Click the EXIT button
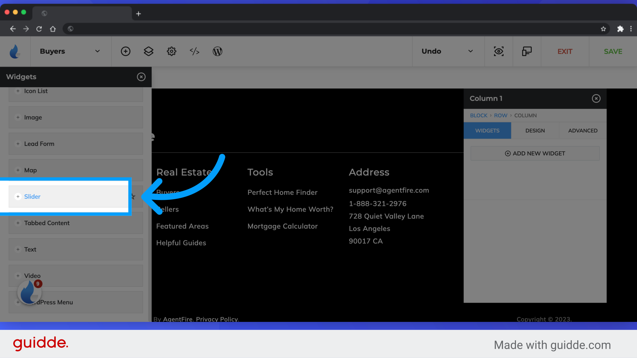This screenshot has width=637, height=358. click(x=565, y=51)
